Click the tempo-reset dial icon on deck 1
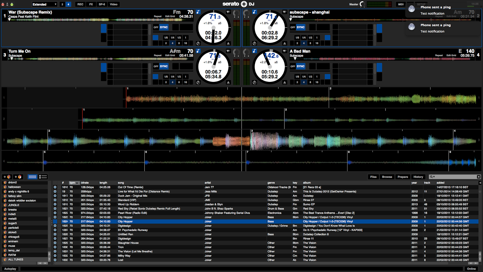483x272 pixels. pyautogui.click(x=198, y=44)
